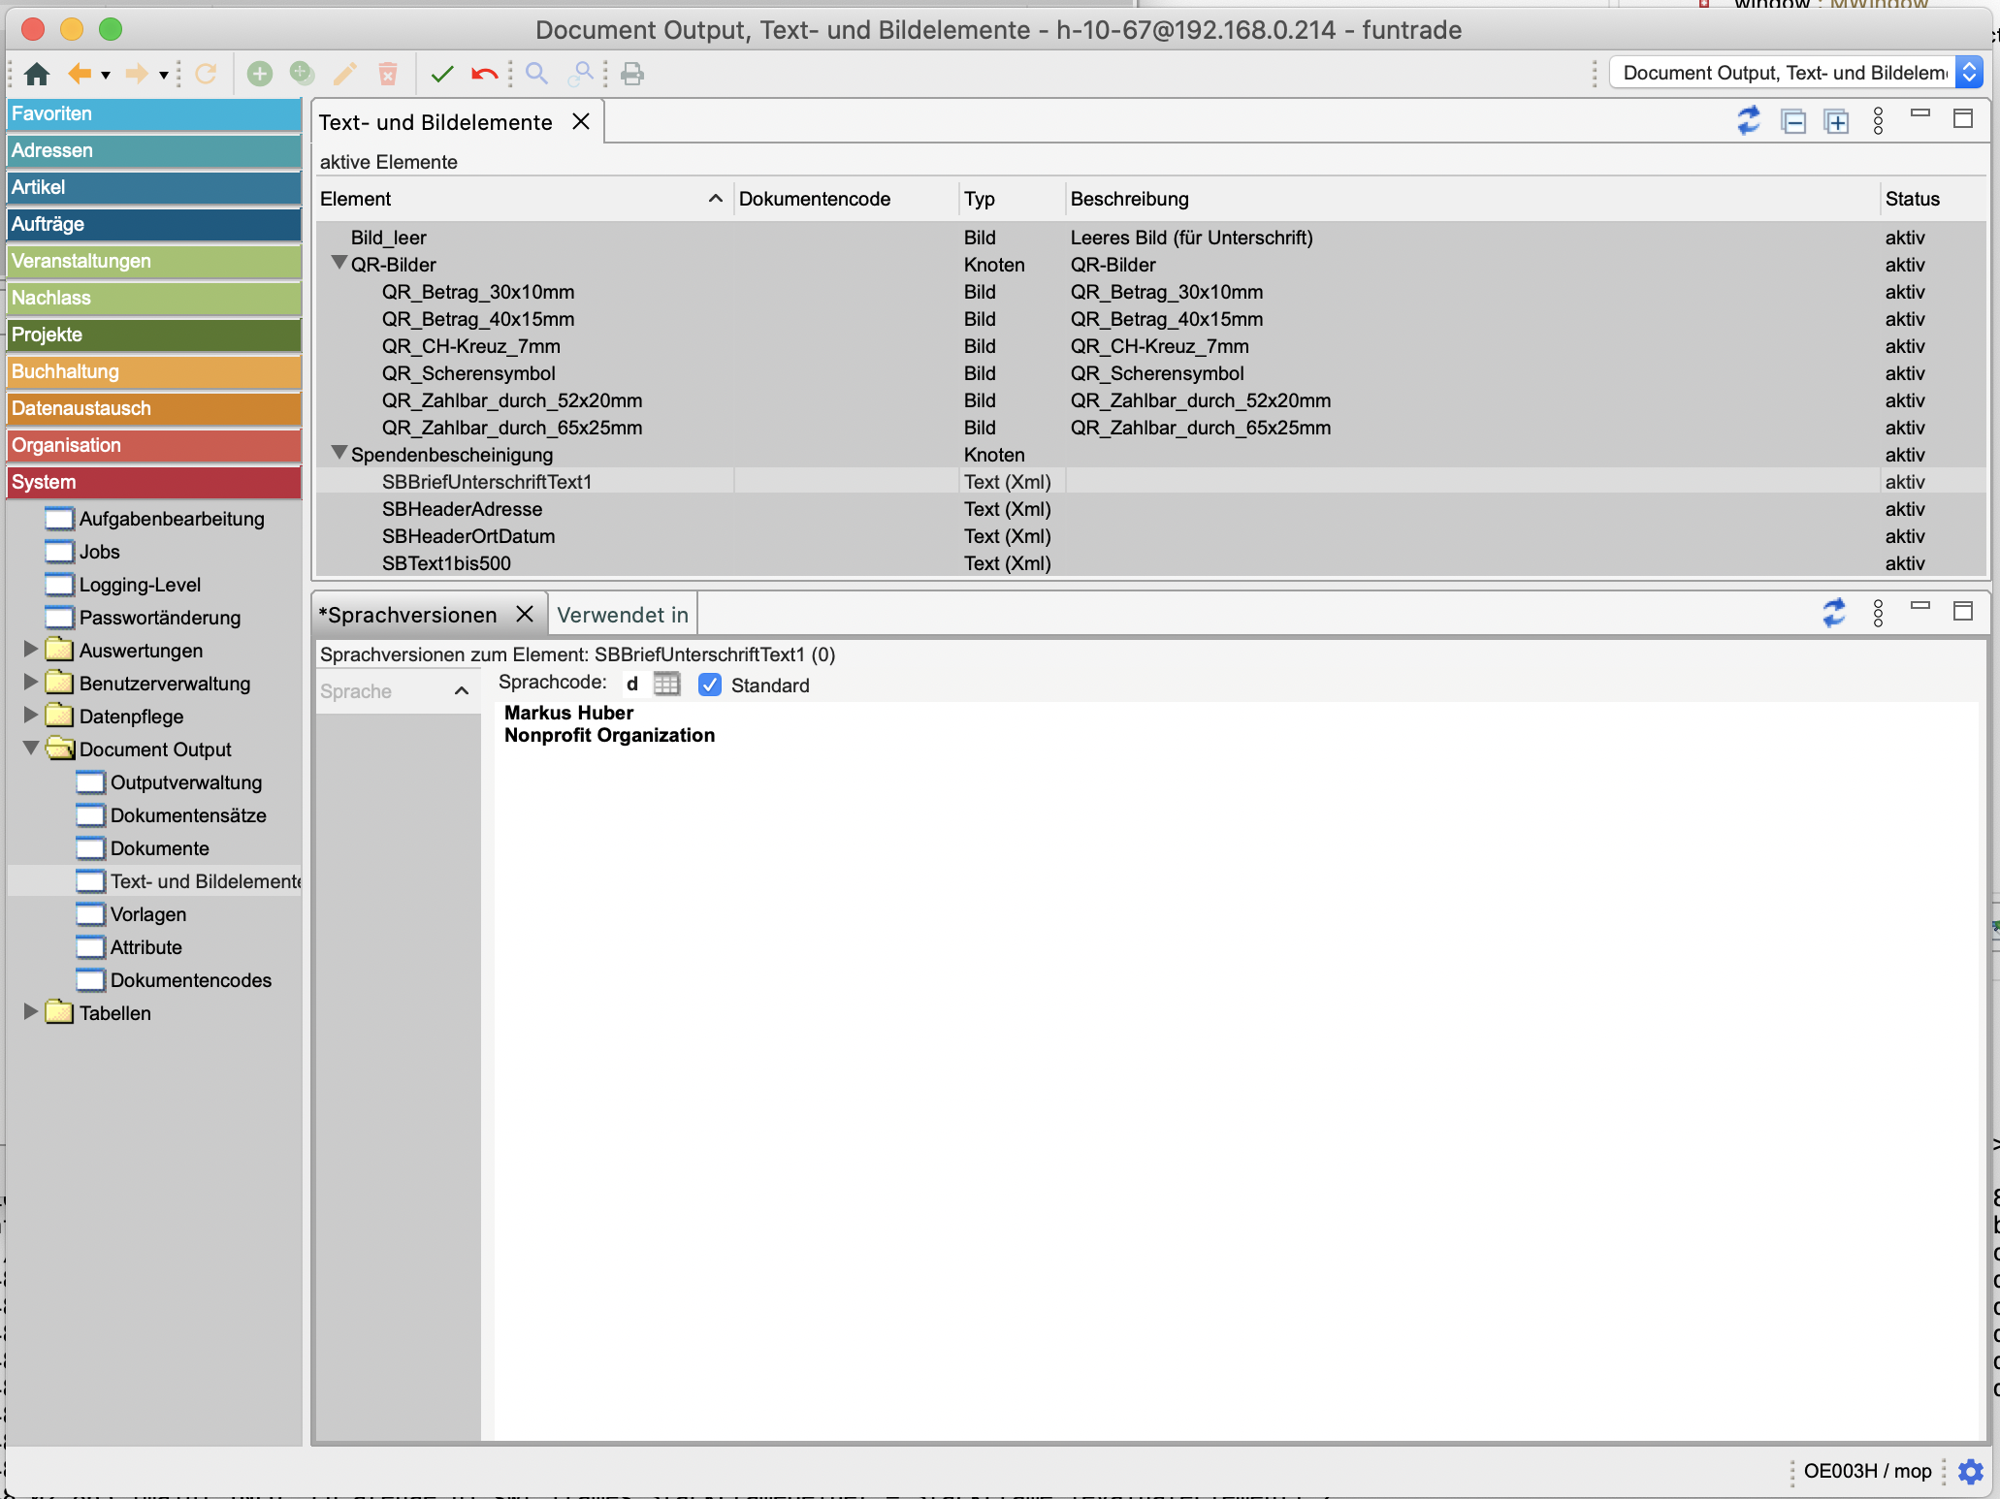2000x1499 pixels.
Task: Click the magnifier search icon
Action: (536, 74)
